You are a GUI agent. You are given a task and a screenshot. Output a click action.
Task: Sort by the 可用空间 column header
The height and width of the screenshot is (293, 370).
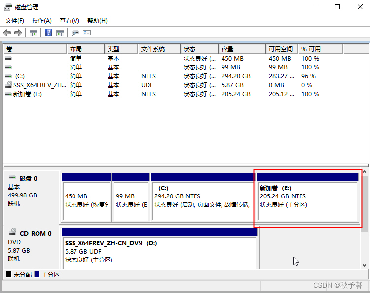click(282, 49)
